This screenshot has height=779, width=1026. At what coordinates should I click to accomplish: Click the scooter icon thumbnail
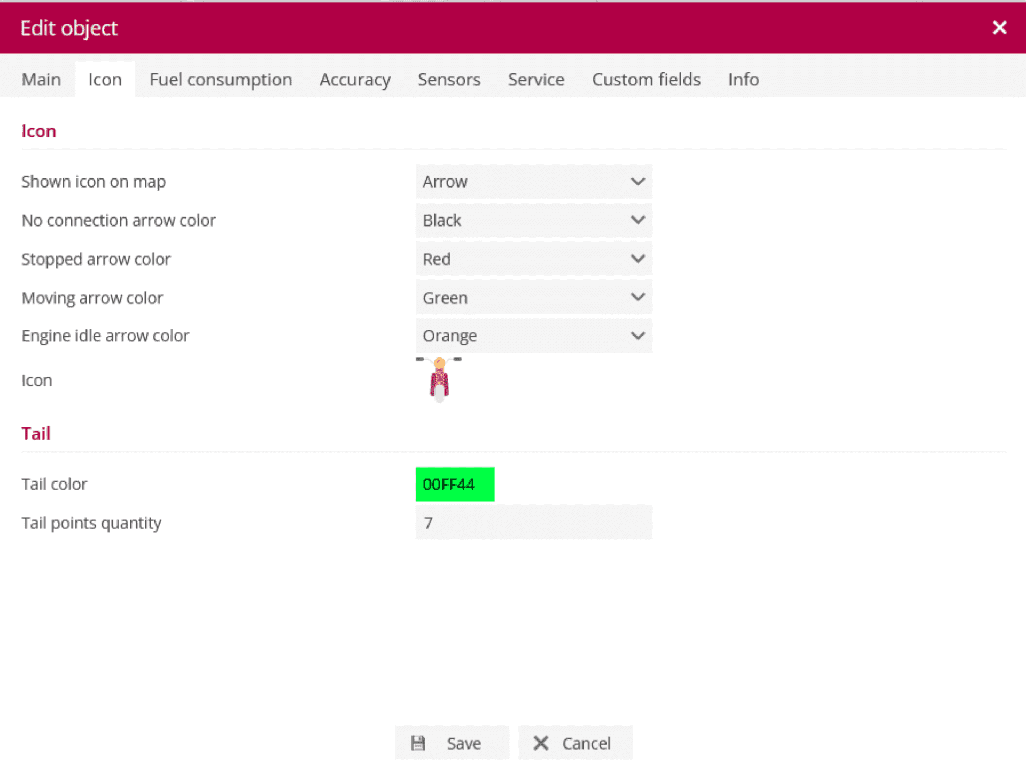[439, 379]
